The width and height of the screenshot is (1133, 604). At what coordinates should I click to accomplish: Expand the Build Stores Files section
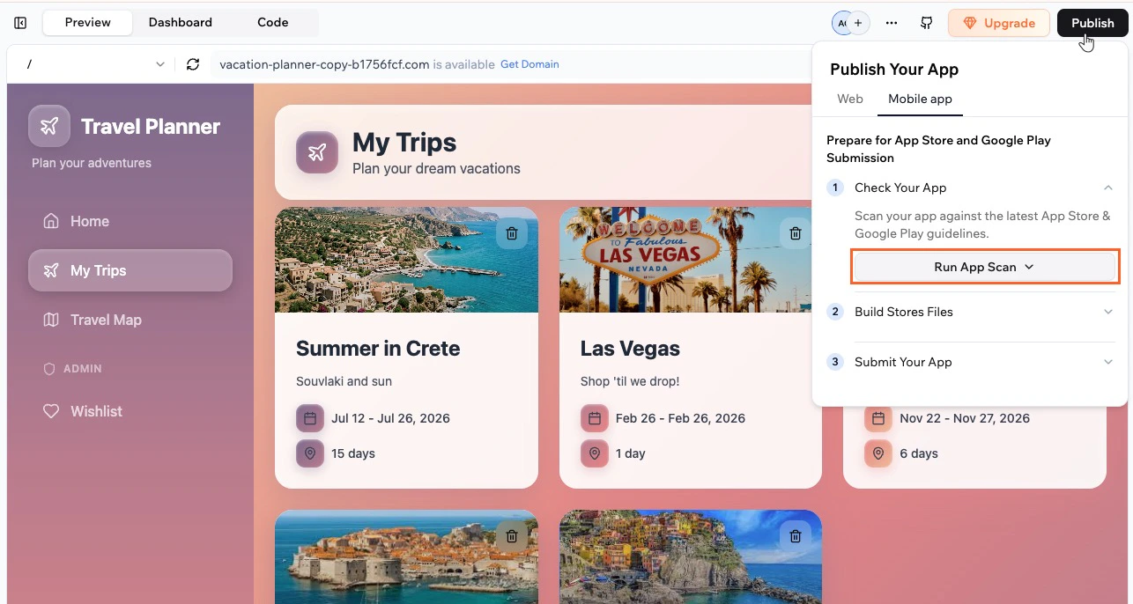(x=1108, y=312)
